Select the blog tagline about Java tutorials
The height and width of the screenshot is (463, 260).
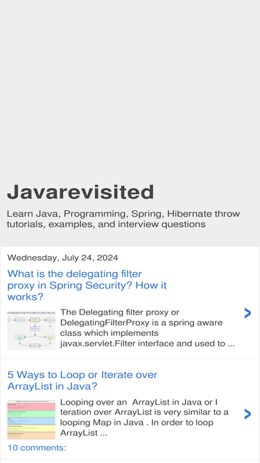coord(123,219)
